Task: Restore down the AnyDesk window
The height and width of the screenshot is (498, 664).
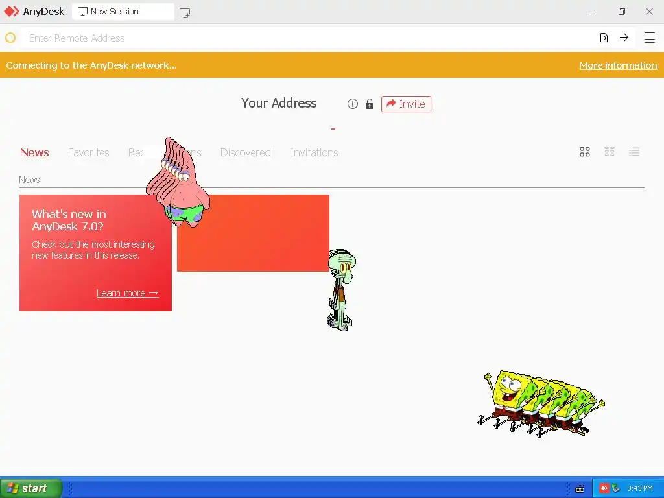Action: click(621, 12)
